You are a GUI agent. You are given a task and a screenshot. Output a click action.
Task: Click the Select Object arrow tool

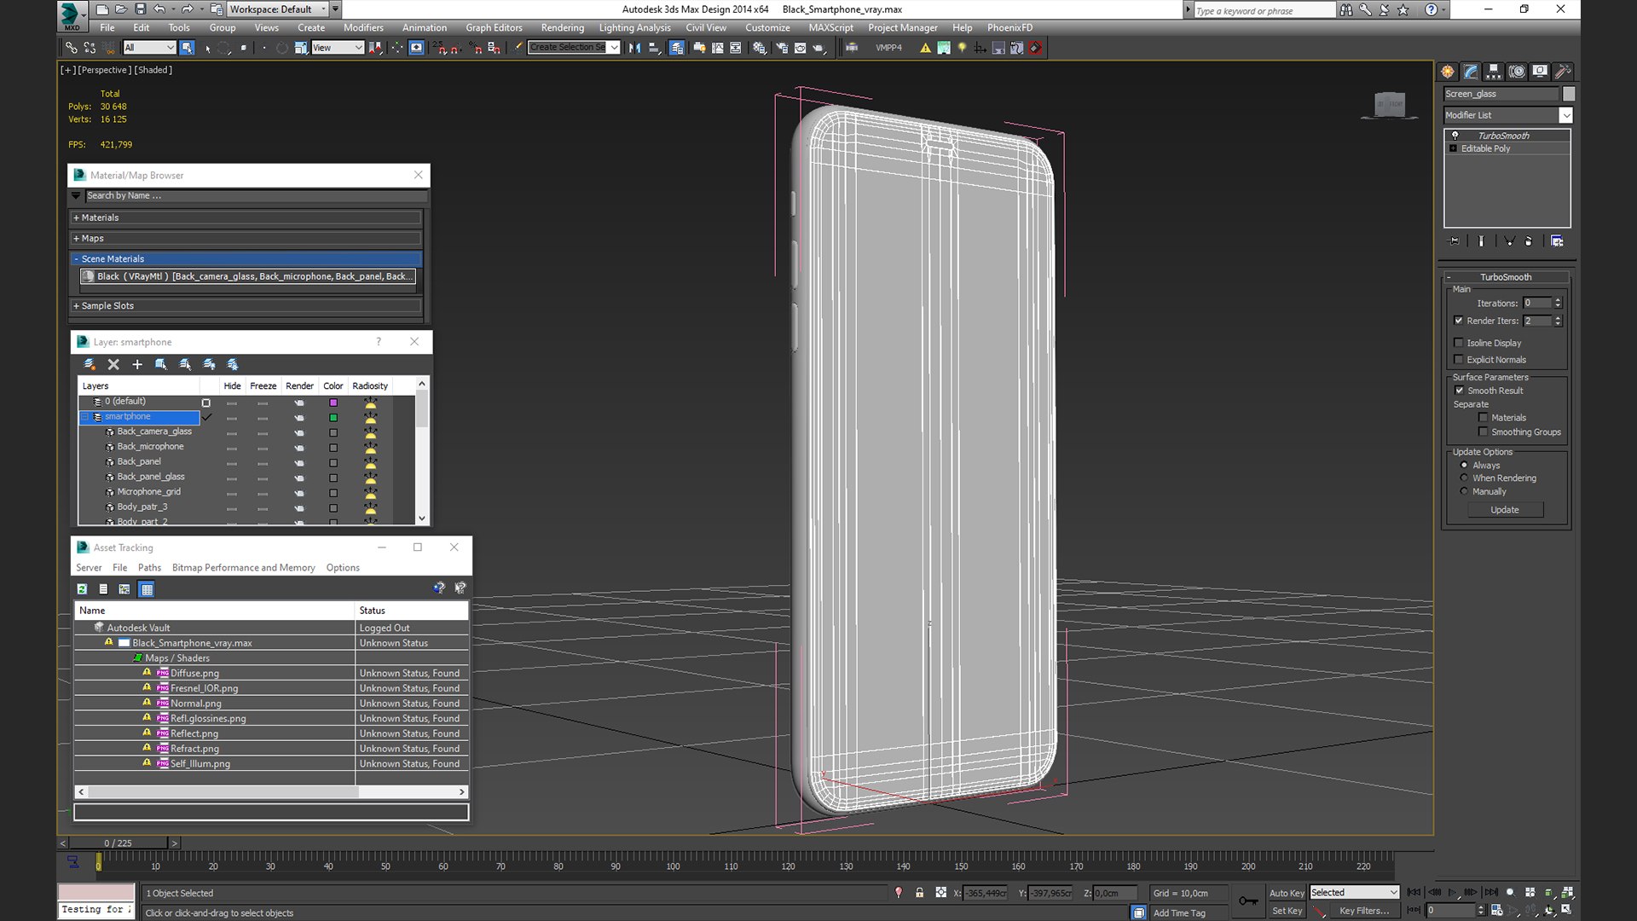click(187, 48)
